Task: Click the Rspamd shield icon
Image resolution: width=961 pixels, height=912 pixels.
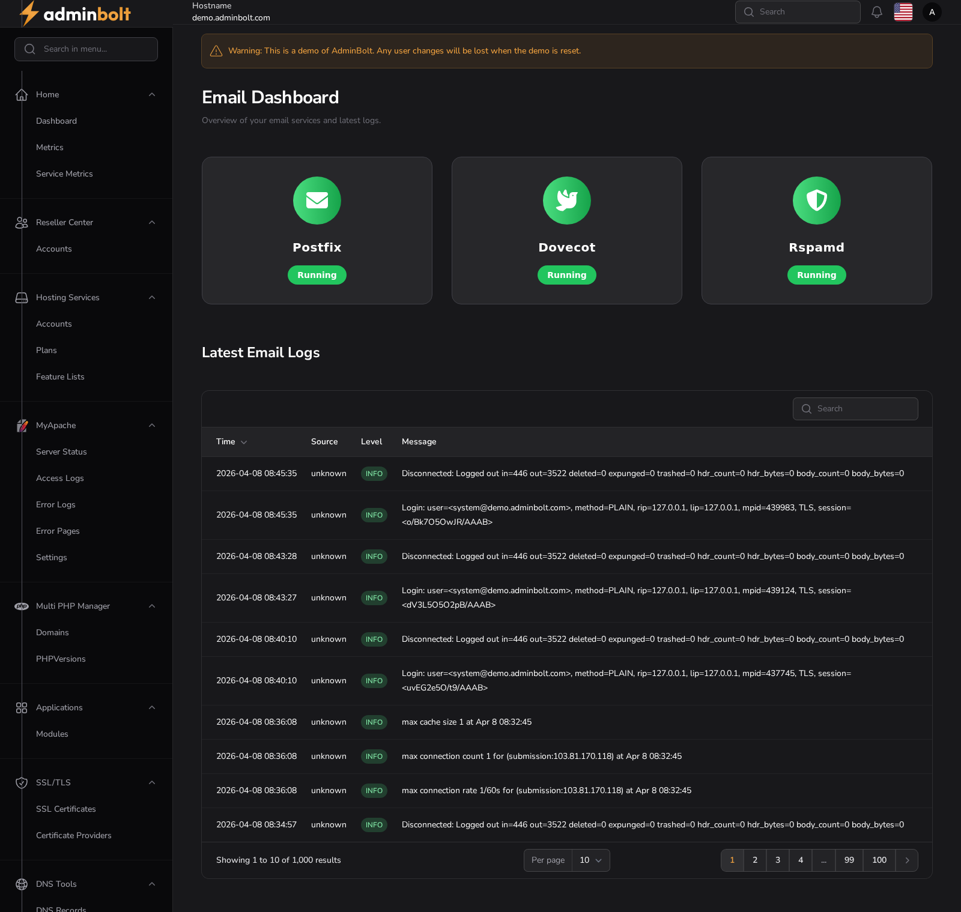Action: (817, 201)
